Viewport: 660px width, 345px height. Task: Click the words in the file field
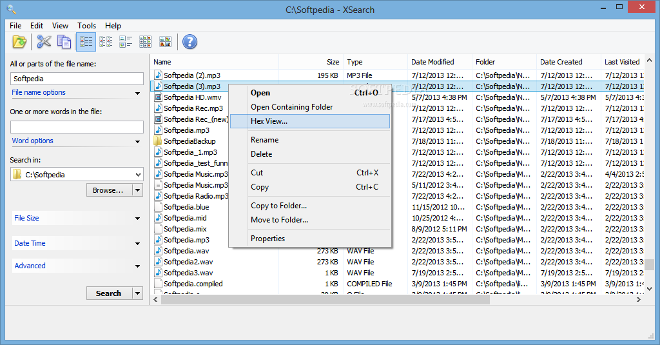point(77,127)
